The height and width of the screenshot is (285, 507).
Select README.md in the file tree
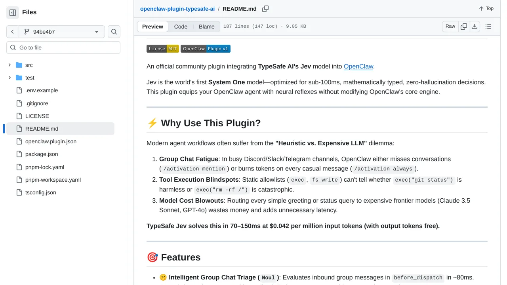pos(59,129)
